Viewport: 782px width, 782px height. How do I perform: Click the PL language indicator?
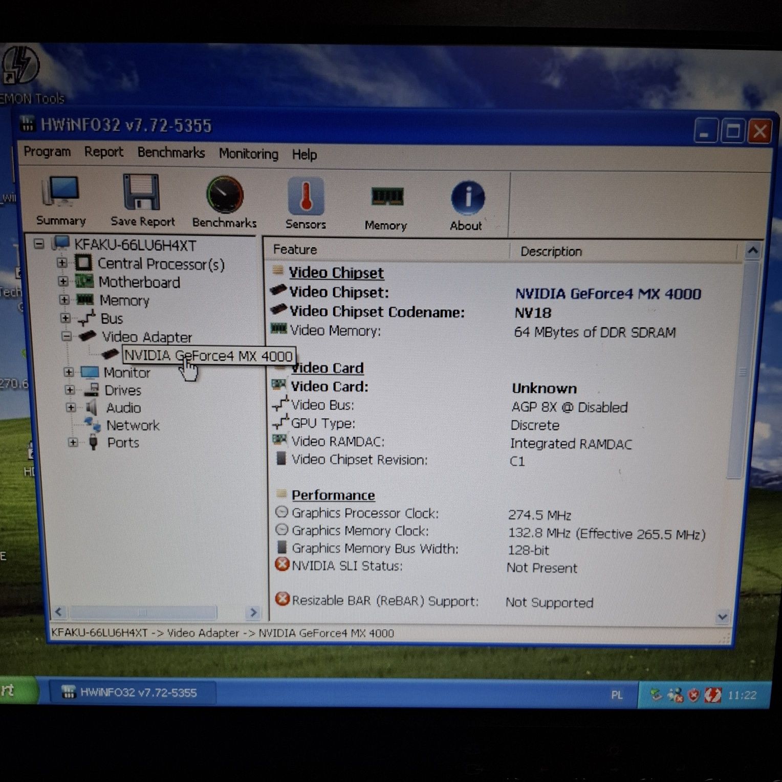pos(617,695)
